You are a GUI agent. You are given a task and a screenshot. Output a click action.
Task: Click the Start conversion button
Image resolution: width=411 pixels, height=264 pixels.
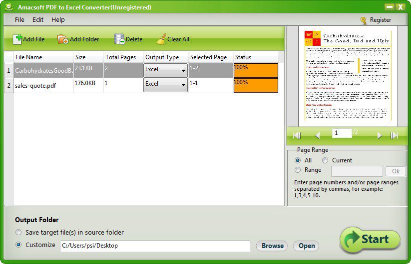[x=370, y=240]
